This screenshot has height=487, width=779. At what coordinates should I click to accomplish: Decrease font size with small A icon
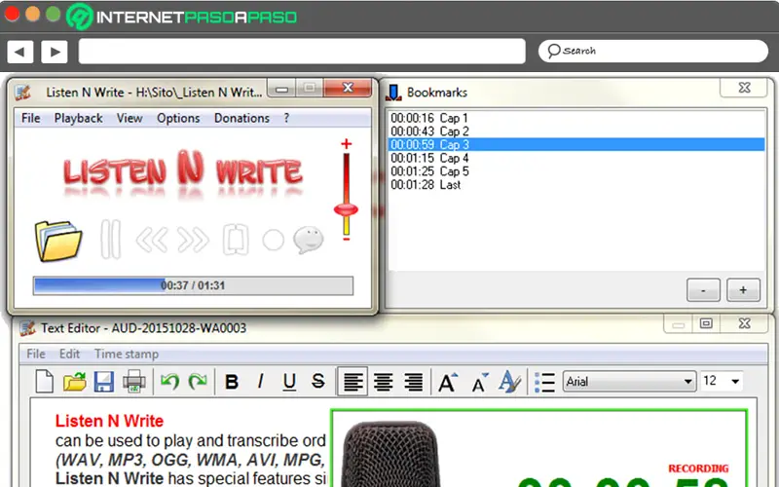(479, 382)
